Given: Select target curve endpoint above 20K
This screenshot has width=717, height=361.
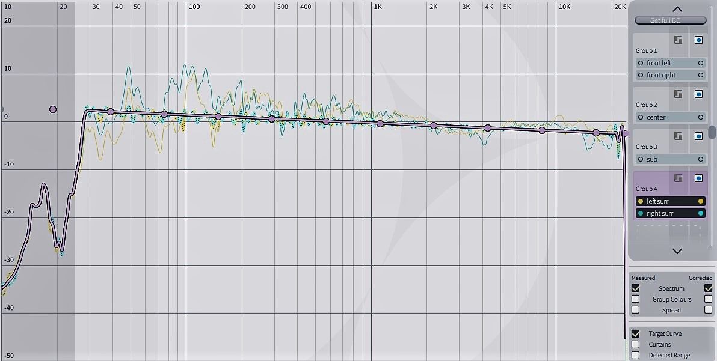Looking at the screenshot, I should pos(626,134).
